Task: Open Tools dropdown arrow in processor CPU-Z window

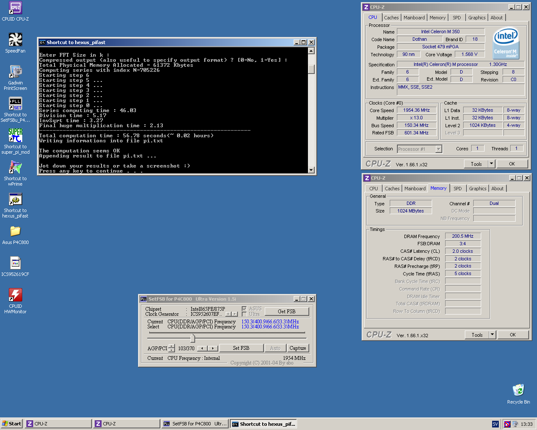Action: tap(492, 164)
